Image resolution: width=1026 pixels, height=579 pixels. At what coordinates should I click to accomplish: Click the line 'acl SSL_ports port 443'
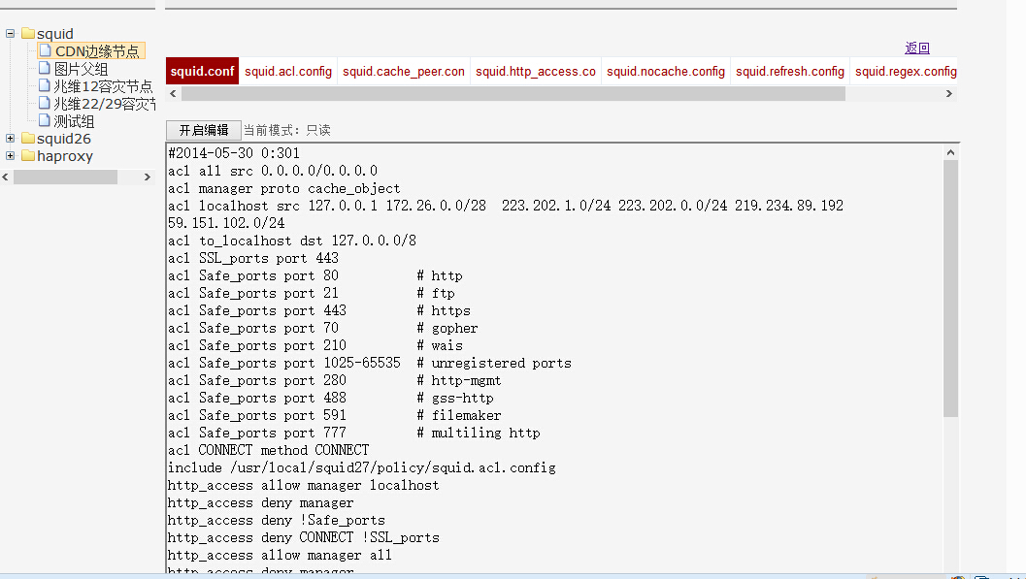tap(253, 258)
